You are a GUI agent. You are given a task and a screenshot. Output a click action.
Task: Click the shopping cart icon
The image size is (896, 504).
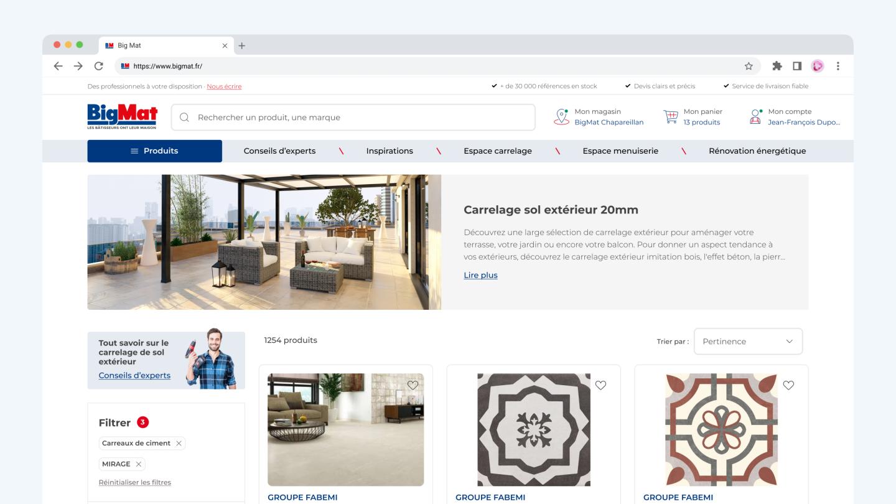click(x=671, y=116)
